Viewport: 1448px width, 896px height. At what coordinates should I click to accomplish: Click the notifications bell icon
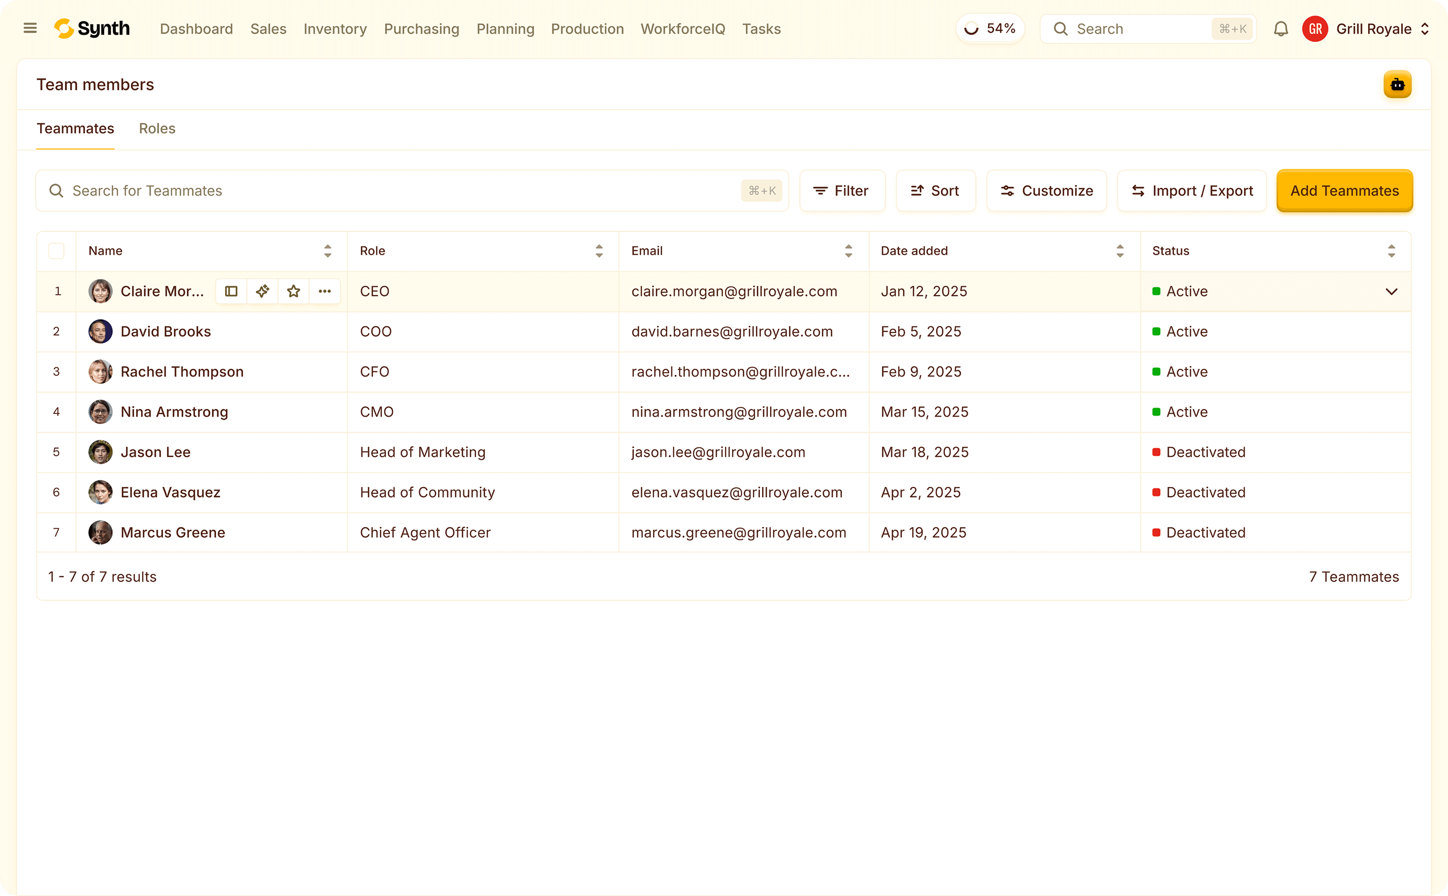(1281, 29)
